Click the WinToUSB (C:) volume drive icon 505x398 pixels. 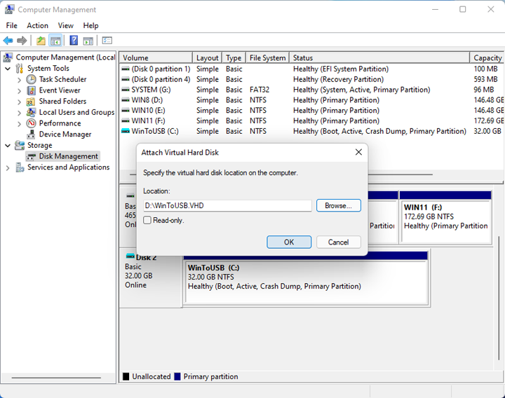[x=126, y=131]
